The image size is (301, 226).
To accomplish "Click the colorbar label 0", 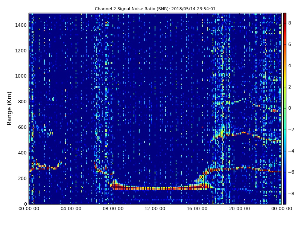I will click(x=290, y=108).
